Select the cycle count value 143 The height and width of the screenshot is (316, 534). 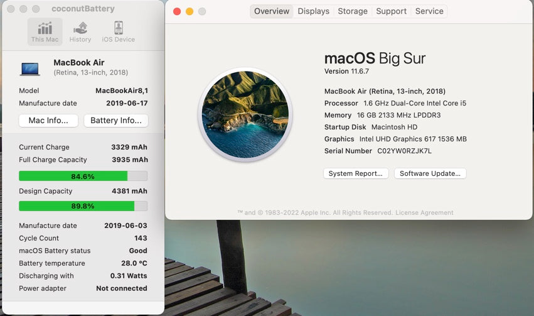(x=141, y=238)
